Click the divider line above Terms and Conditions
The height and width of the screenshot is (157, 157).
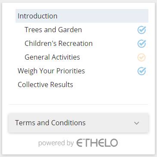click(78, 104)
